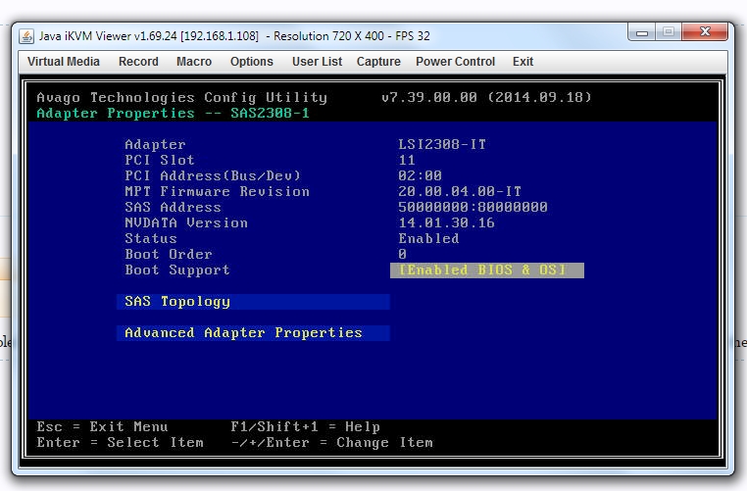Click the Boot Order label

pos(169,254)
